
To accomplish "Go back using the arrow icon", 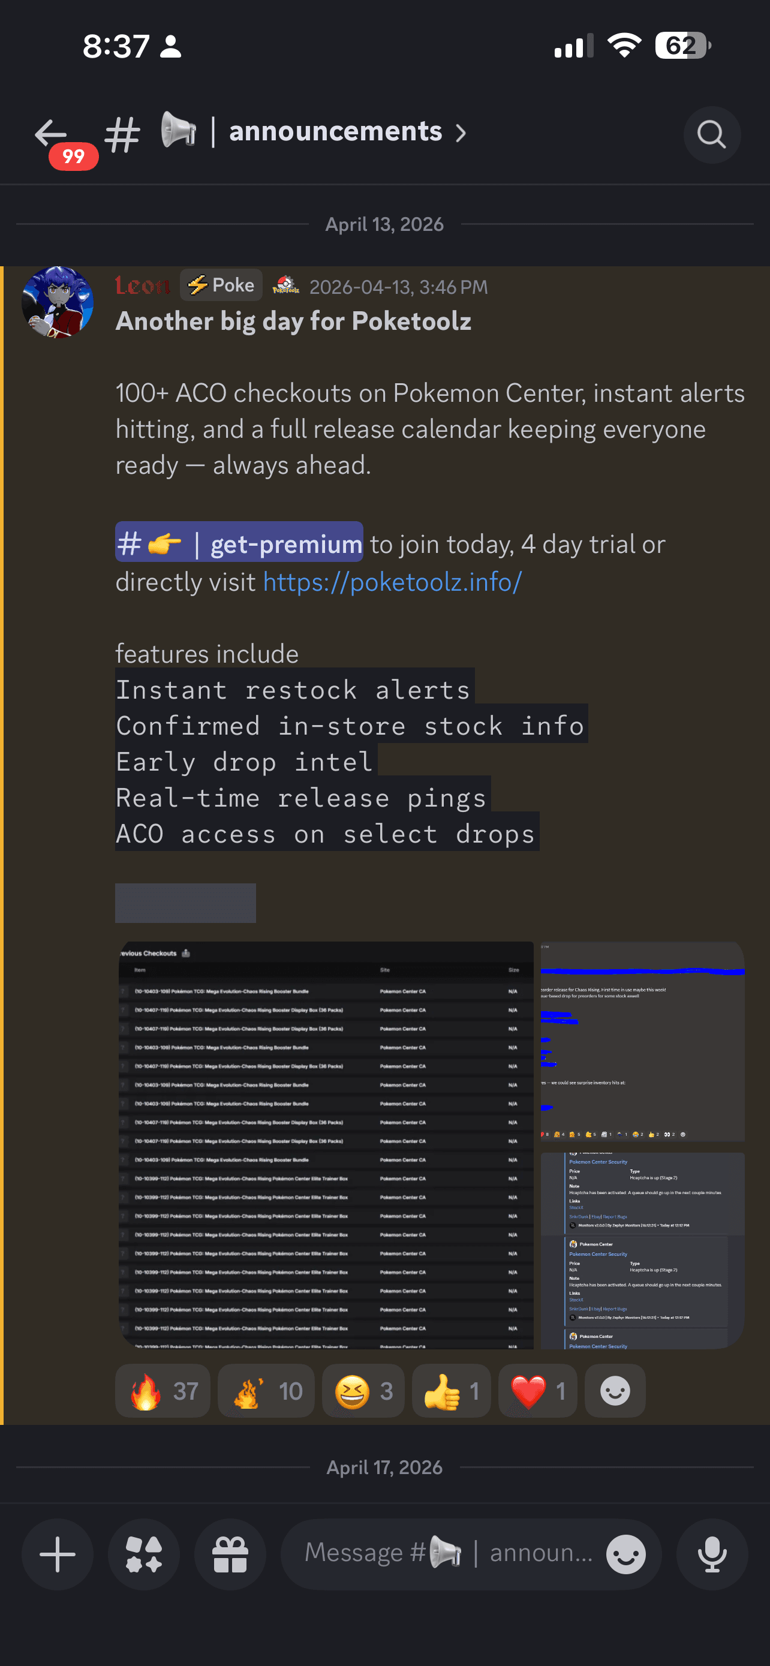I will click(x=50, y=133).
